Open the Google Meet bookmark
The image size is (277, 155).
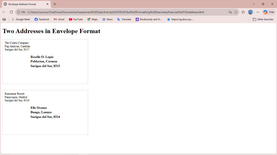click(x=21, y=19)
